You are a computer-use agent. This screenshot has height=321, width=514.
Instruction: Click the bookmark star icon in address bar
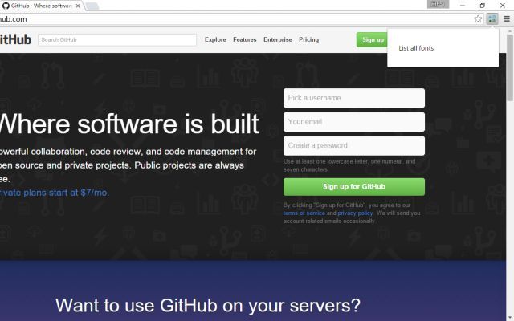coord(478,19)
